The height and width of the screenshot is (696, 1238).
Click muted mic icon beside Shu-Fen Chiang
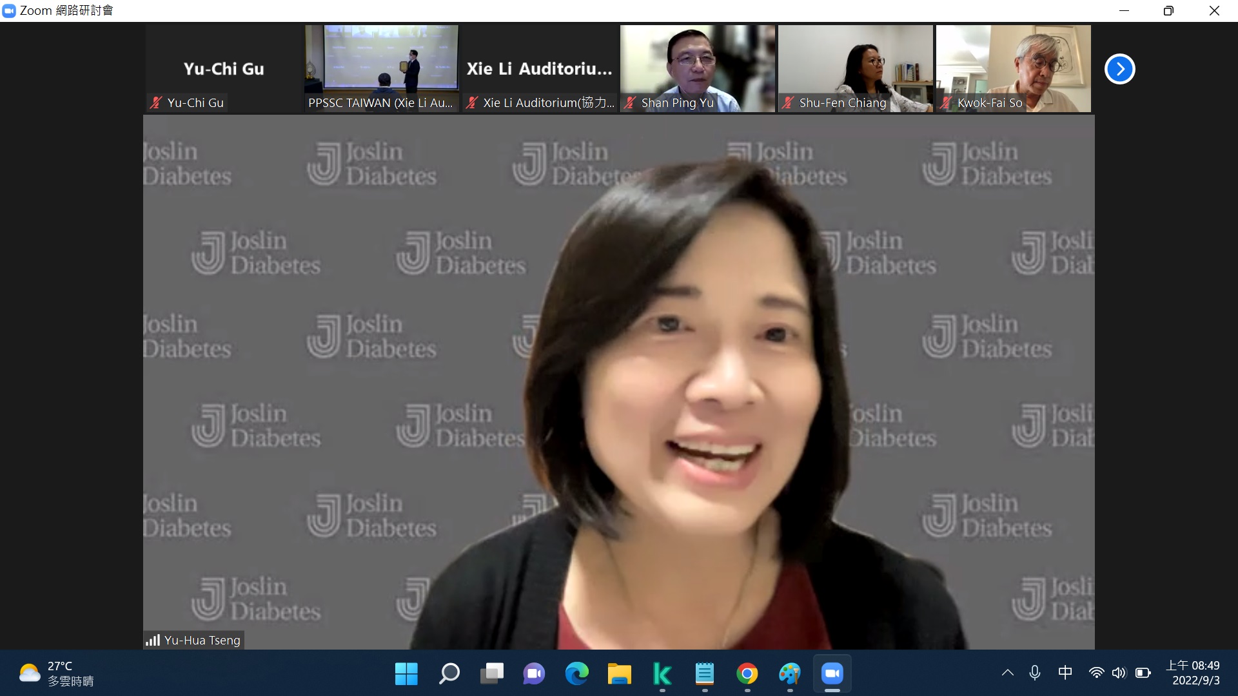tap(788, 102)
